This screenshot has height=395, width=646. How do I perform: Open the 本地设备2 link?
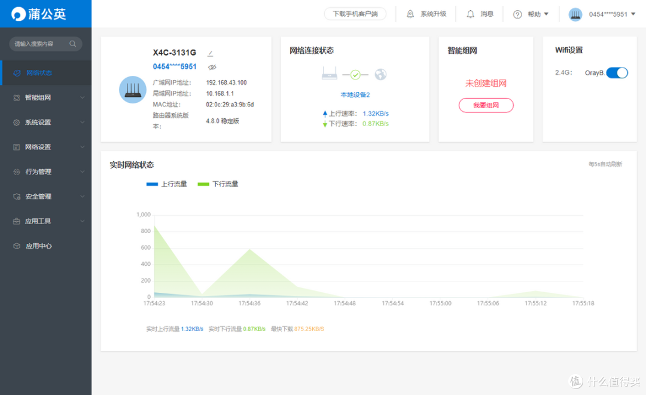click(x=355, y=94)
